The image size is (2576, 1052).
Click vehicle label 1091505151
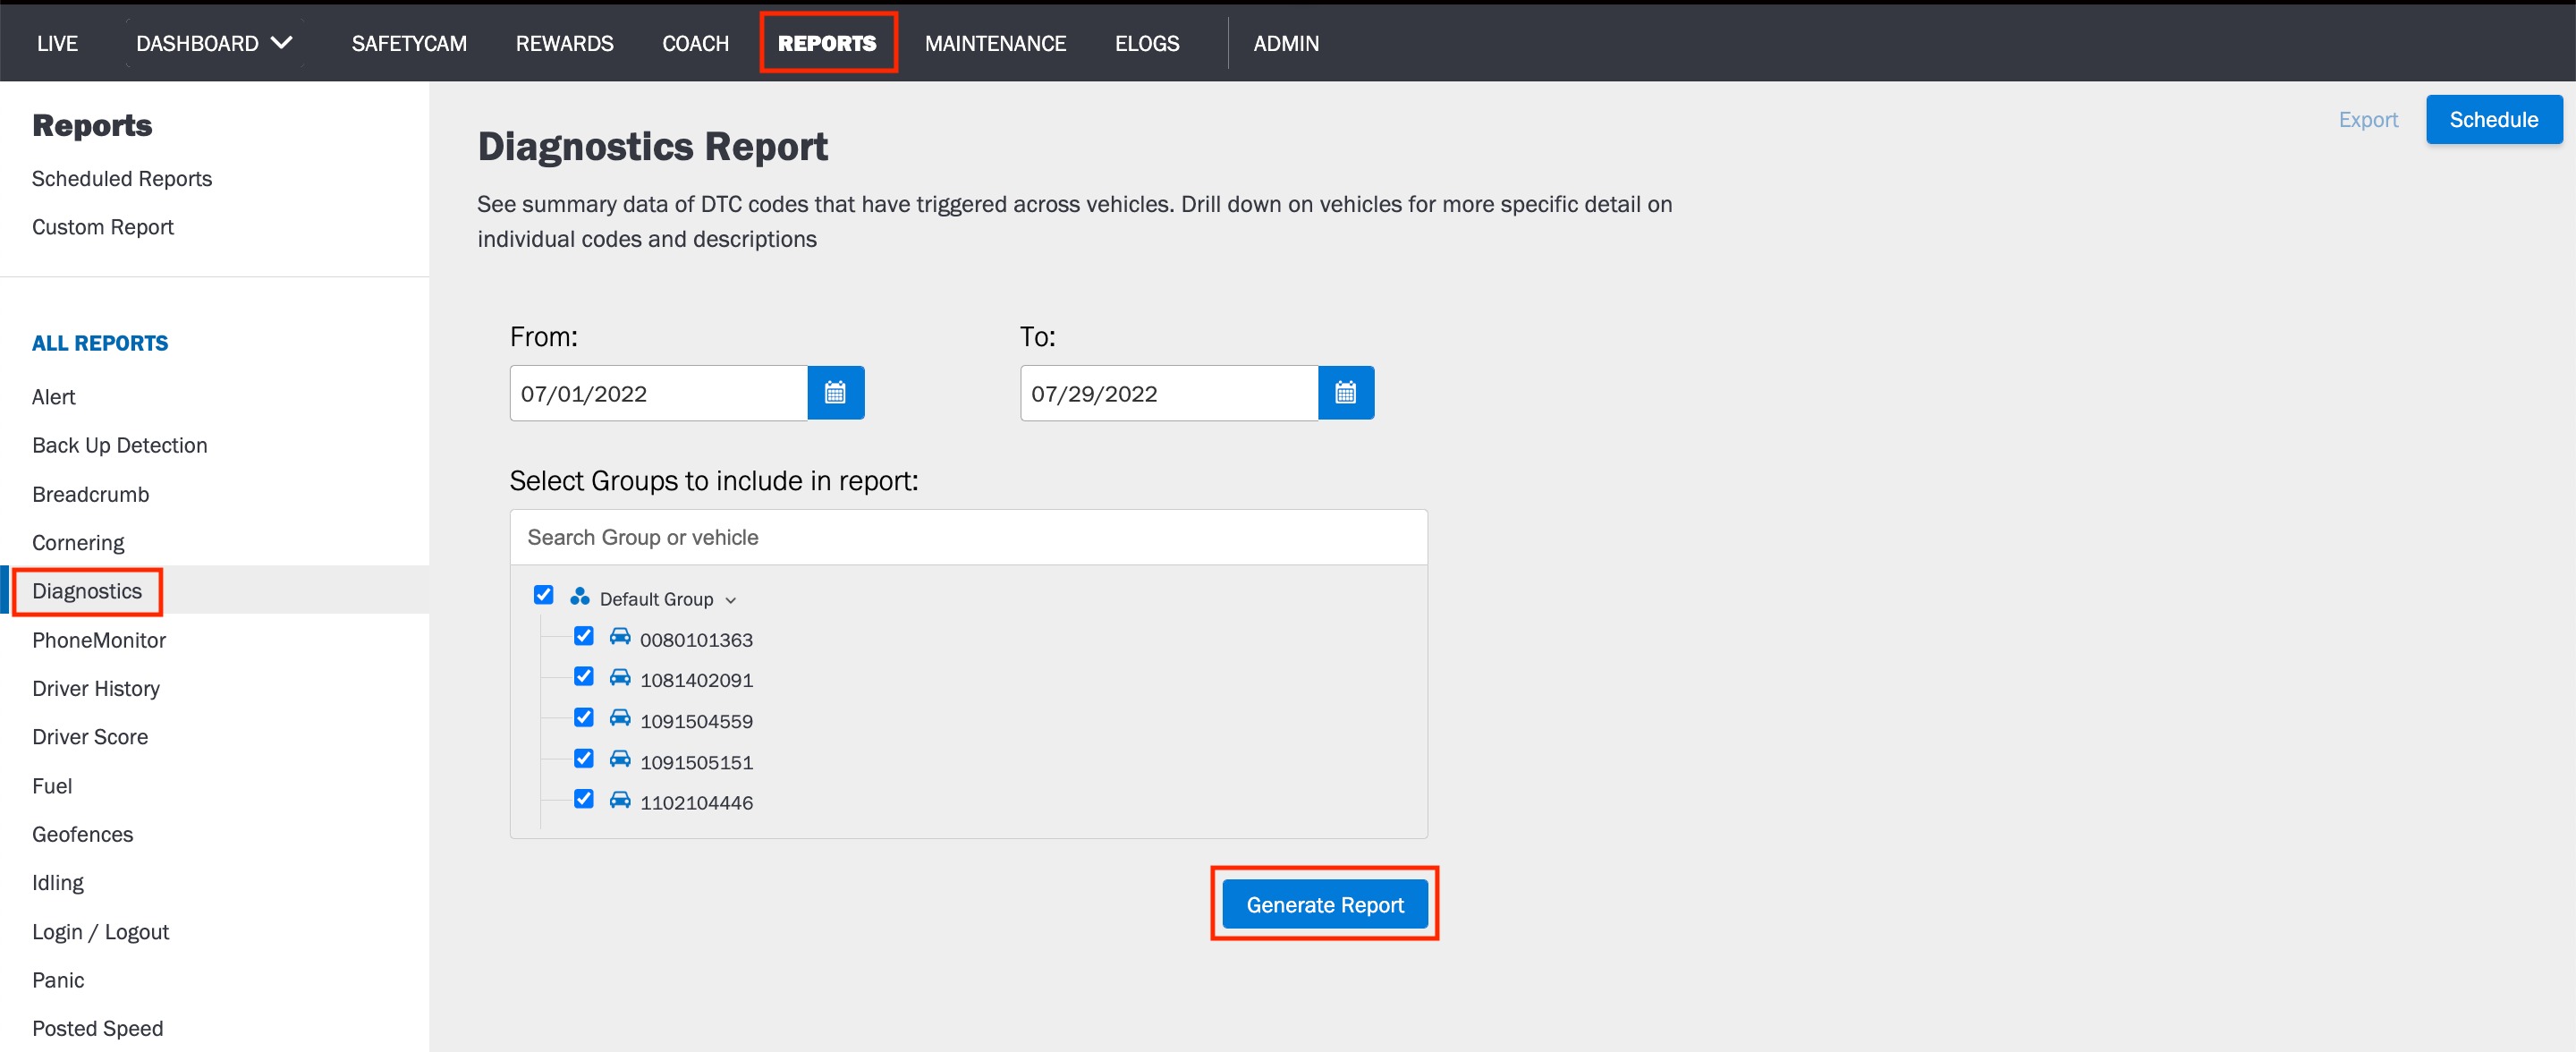[x=696, y=762]
